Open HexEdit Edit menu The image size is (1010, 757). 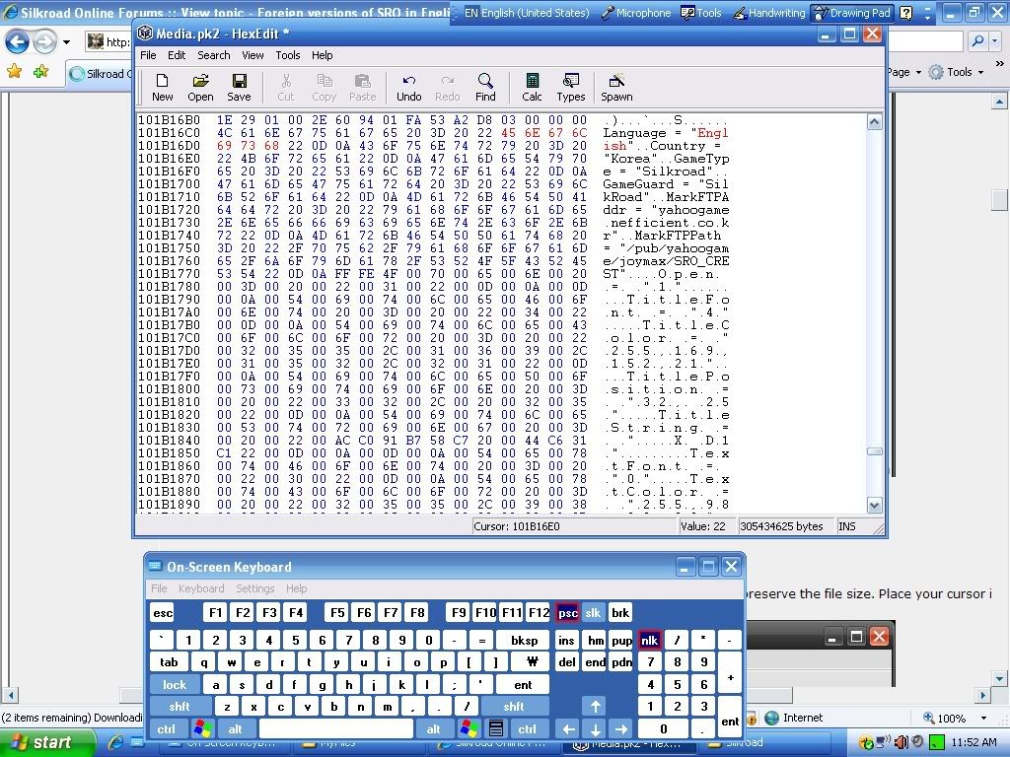(177, 55)
